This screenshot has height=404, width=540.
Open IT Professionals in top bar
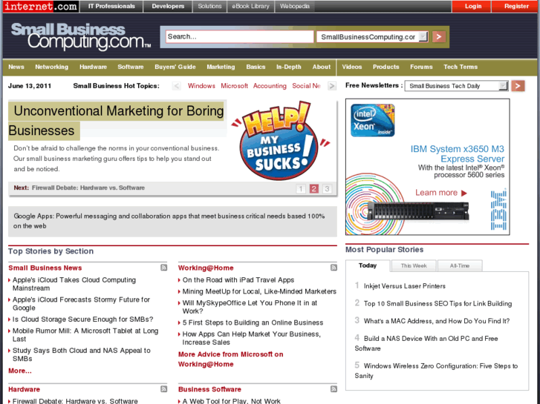click(111, 6)
